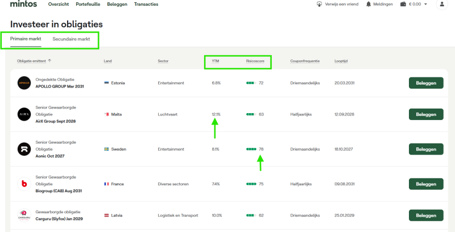Click the risk score bar for AirX Group

pyautogui.click(x=251, y=114)
